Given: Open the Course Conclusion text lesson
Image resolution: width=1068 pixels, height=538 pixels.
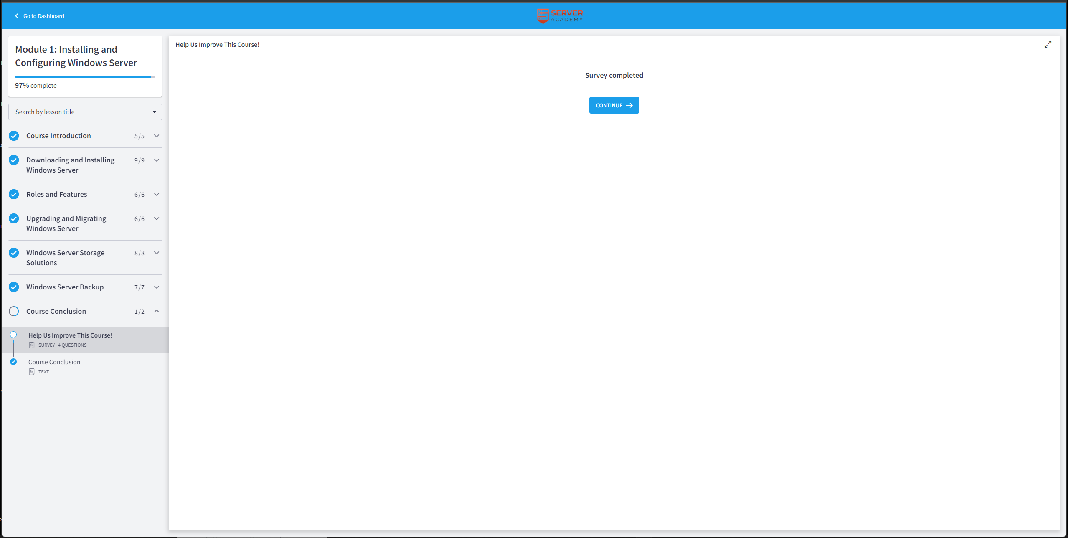Looking at the screenshot, I should [x=54, y=362].
